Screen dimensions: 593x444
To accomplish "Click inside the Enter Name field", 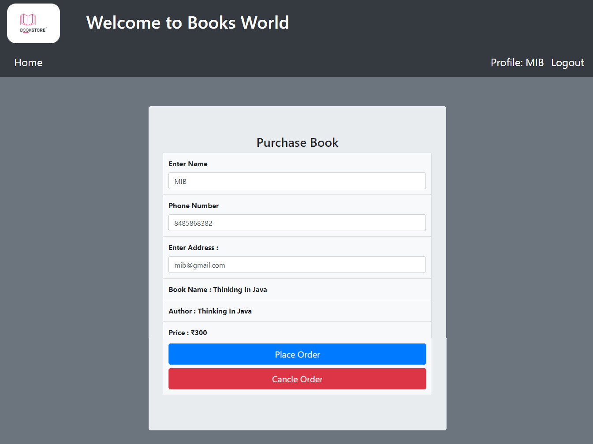I will (x=297, y=181).
